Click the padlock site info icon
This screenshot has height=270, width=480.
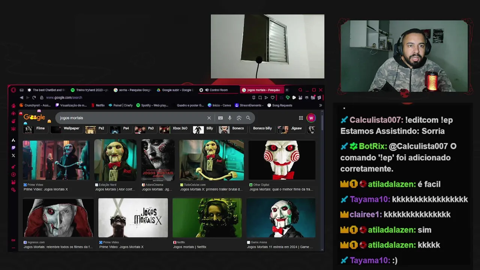[x=42, y=97]
